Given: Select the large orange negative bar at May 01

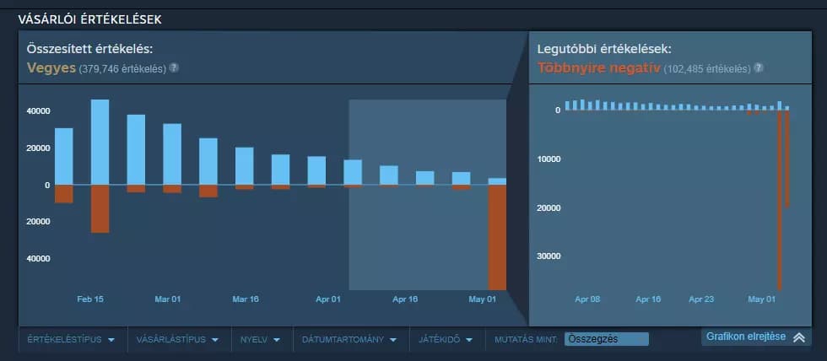Looking at the screenshot, I should 497,237.
